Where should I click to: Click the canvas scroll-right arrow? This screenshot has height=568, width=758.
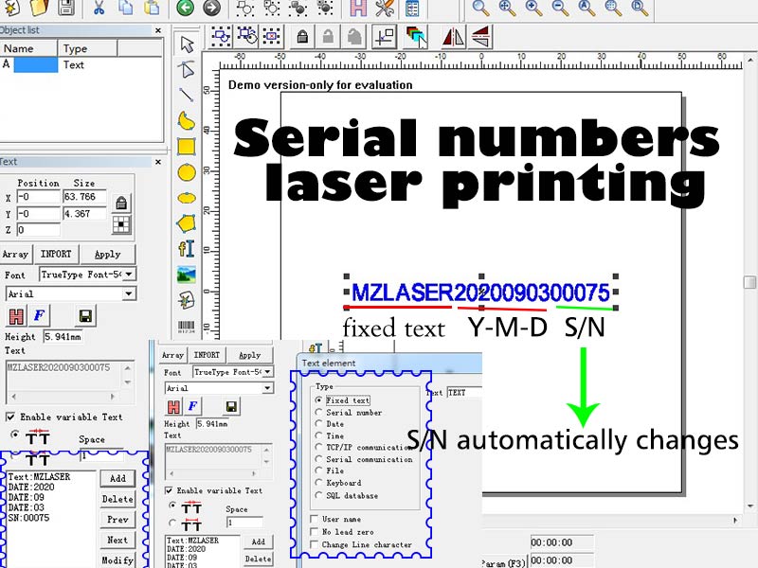(735, 520)
